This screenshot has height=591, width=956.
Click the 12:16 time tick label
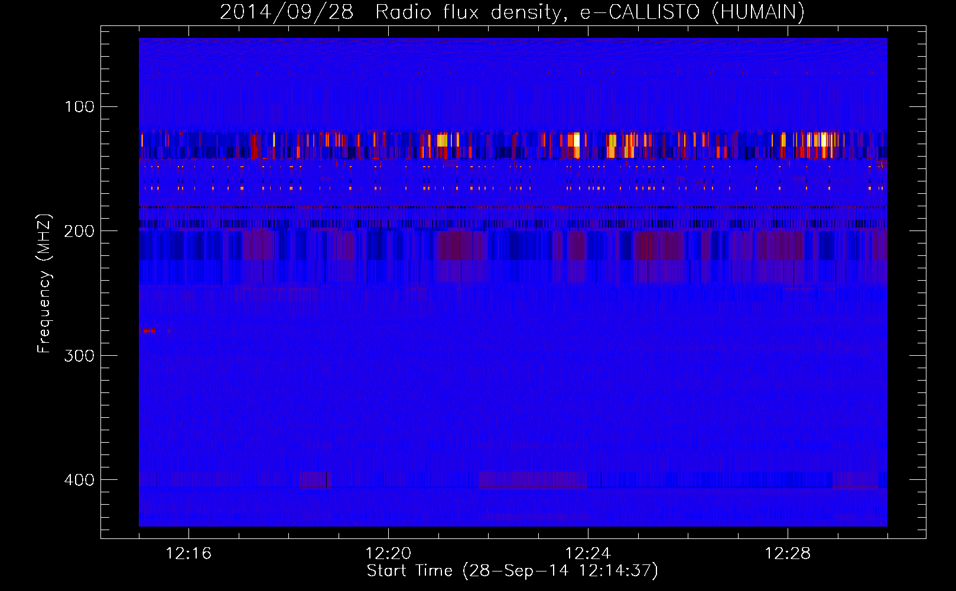point(189,554)
